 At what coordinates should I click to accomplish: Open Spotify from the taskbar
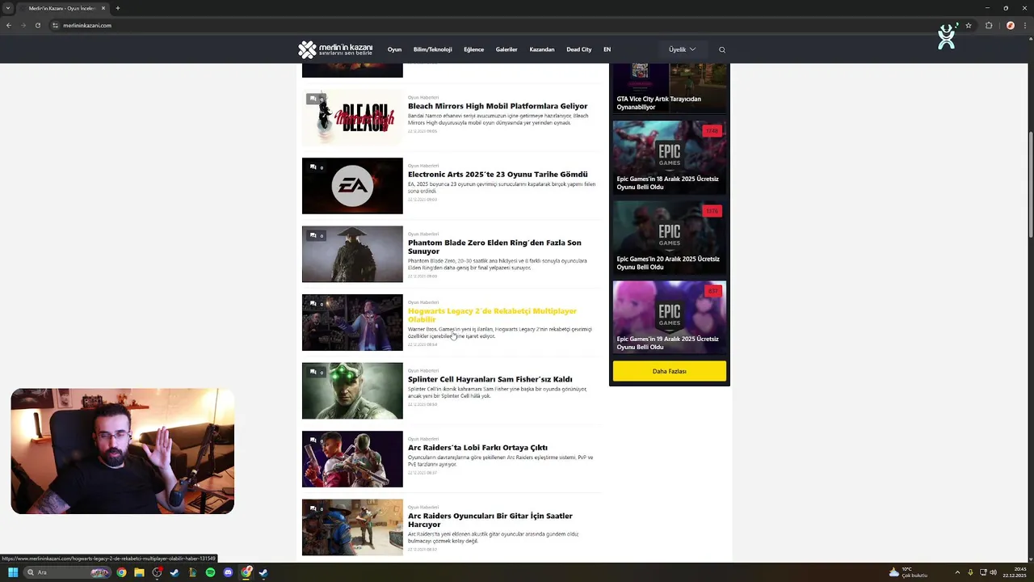(210, 572)
